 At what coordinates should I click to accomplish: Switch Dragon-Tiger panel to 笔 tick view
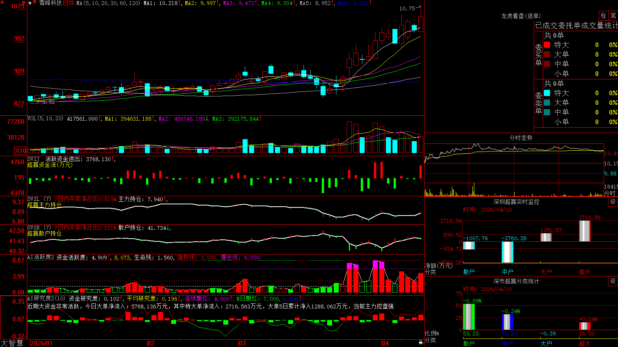click(613, 16)
